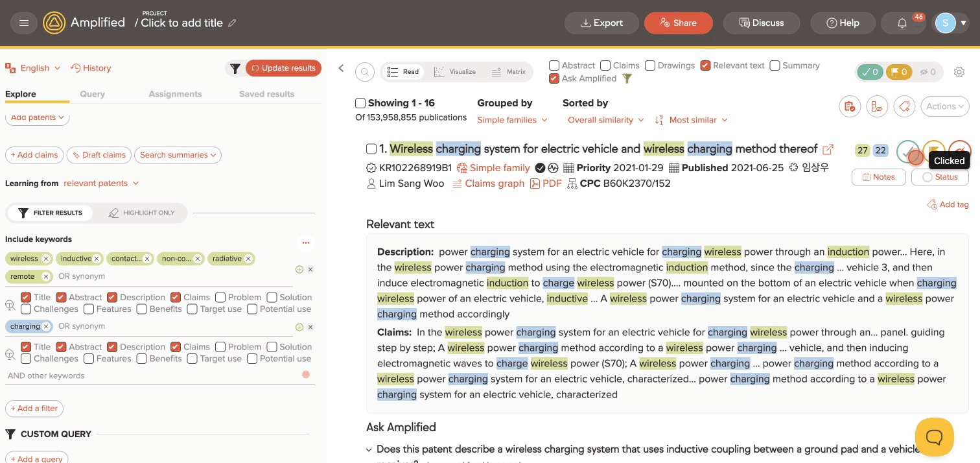Open the Saved results tab
This screenshot has width=980, height=463.
tap(266, 94)
